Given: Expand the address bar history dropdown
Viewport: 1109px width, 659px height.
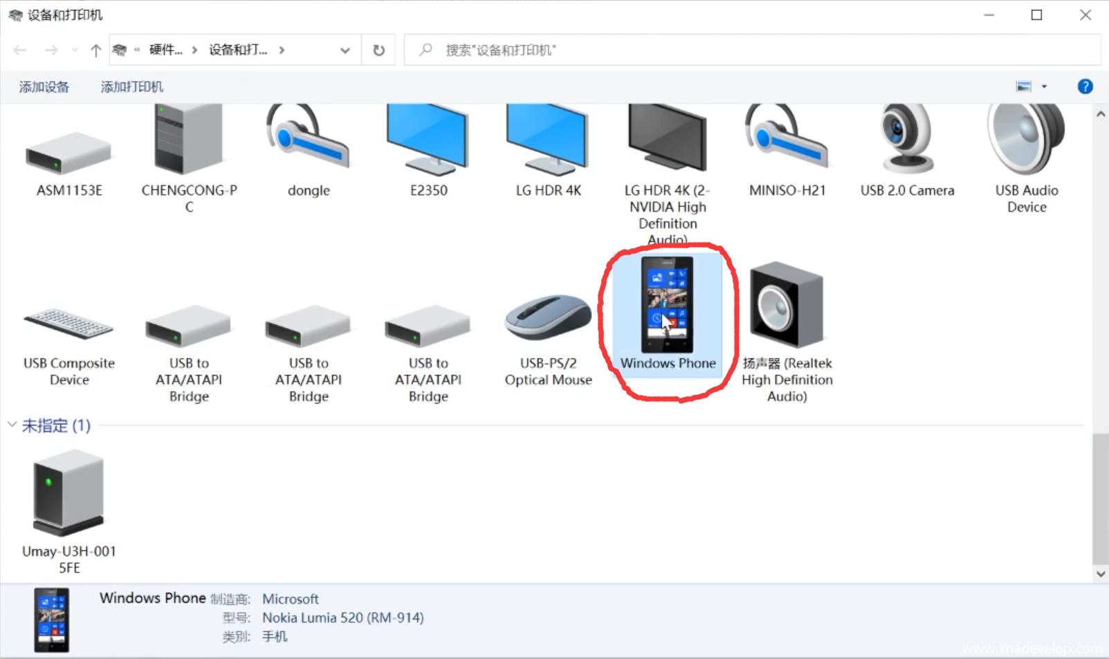Looking at the screenshot, I should pos(345,50).
